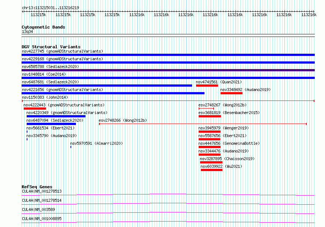This screenshot has width=325, height=227.
Task: Click the blue bar under nsv4220349
Action: (x=56, y=116)
